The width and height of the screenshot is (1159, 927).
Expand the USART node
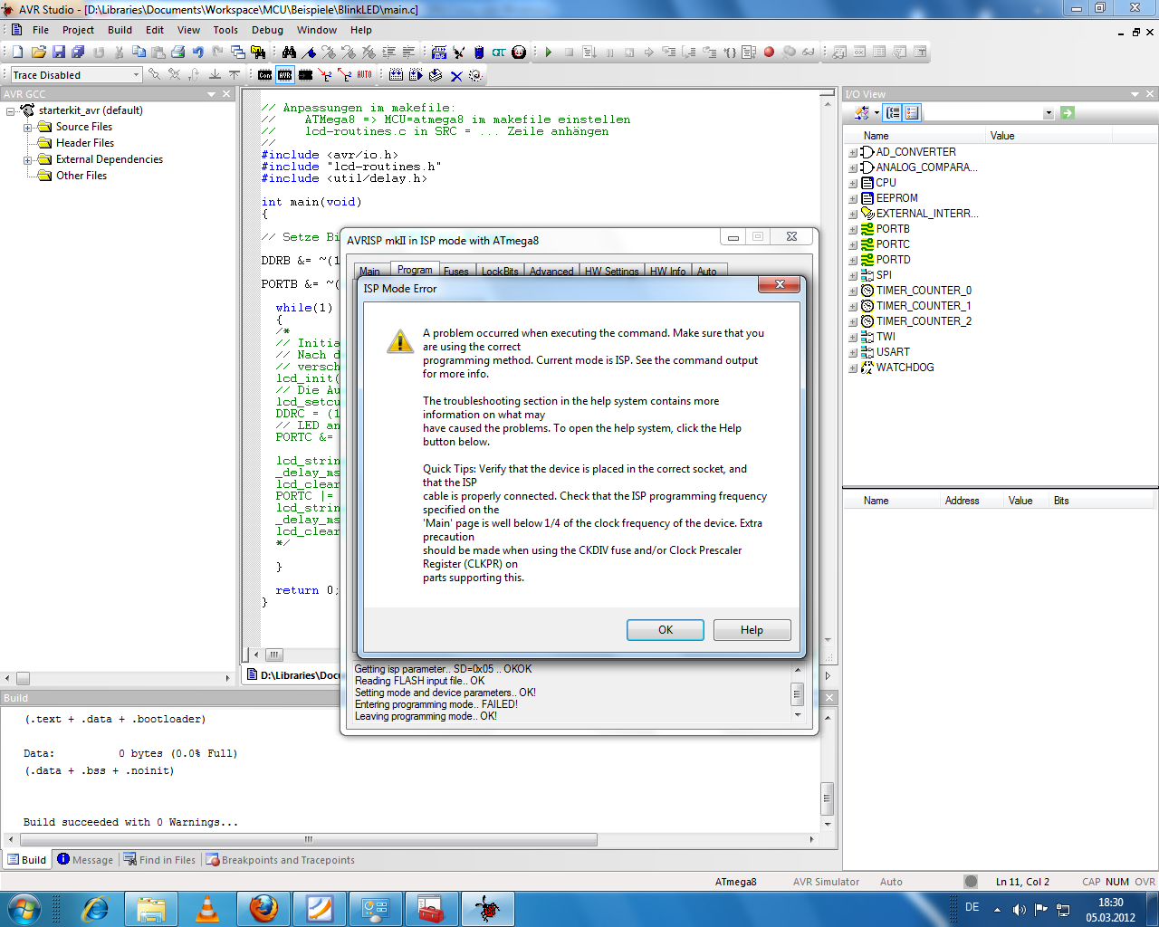click(853, 353)
